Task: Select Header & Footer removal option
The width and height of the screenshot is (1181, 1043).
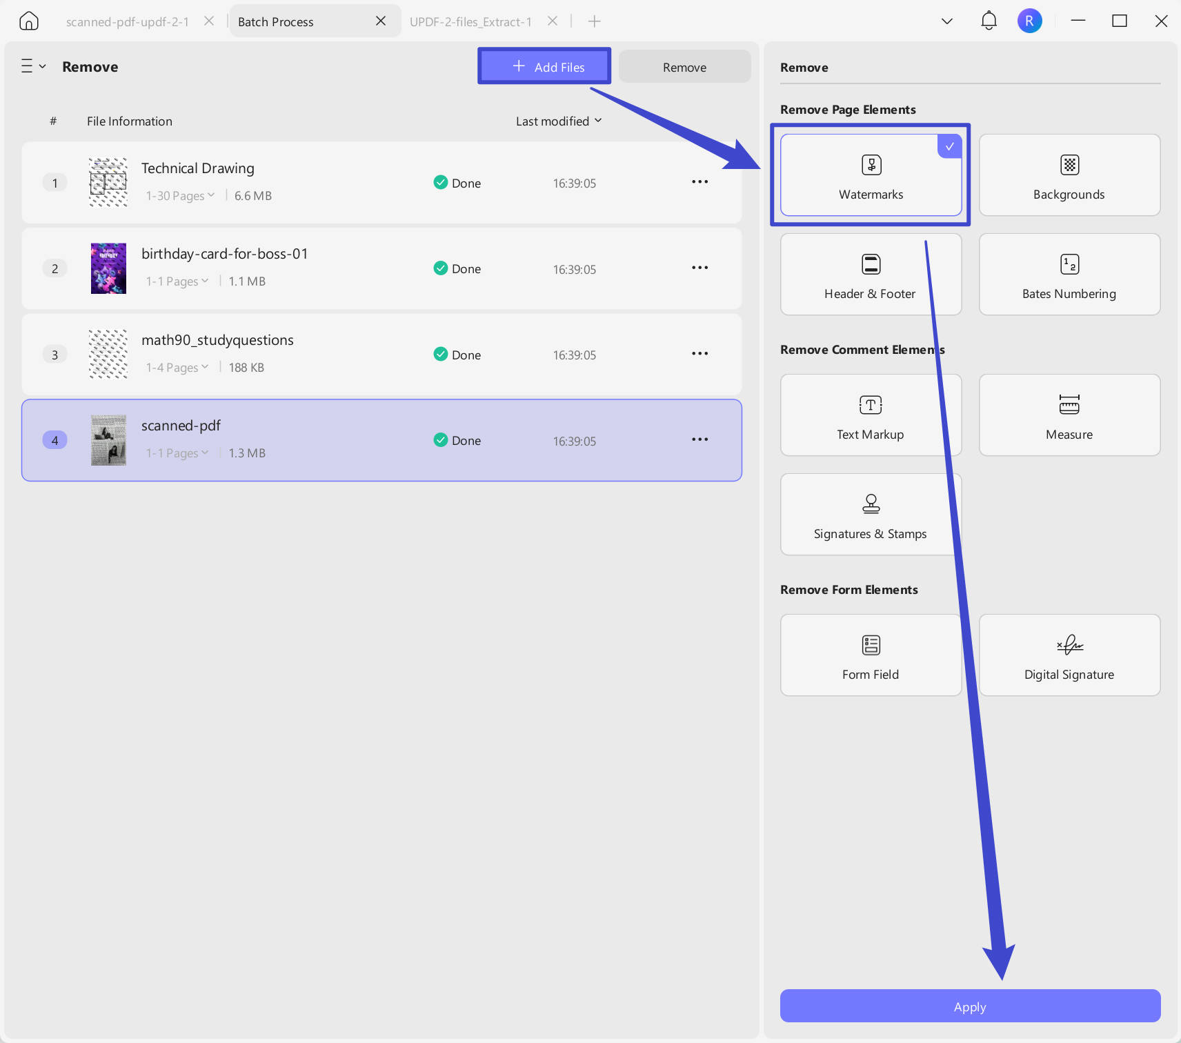Action: click(x=871, y=274)
